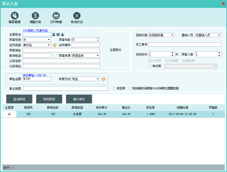Click the 取消关闭 cancel icon
Image resolution: width=227 pixels, height=172 pixels.
tap(77, 16)
